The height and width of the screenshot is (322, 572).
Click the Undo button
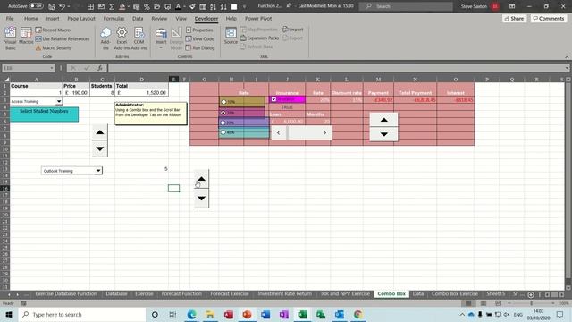[62, 6]
